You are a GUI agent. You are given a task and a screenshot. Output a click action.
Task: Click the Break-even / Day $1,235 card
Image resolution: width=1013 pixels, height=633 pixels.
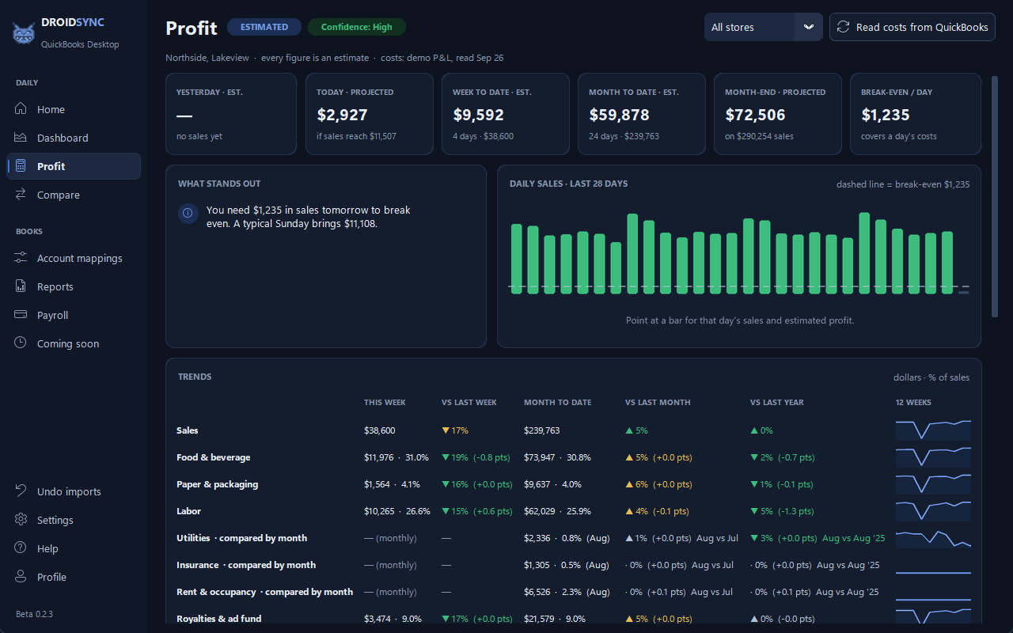click(x=915, y=114)
